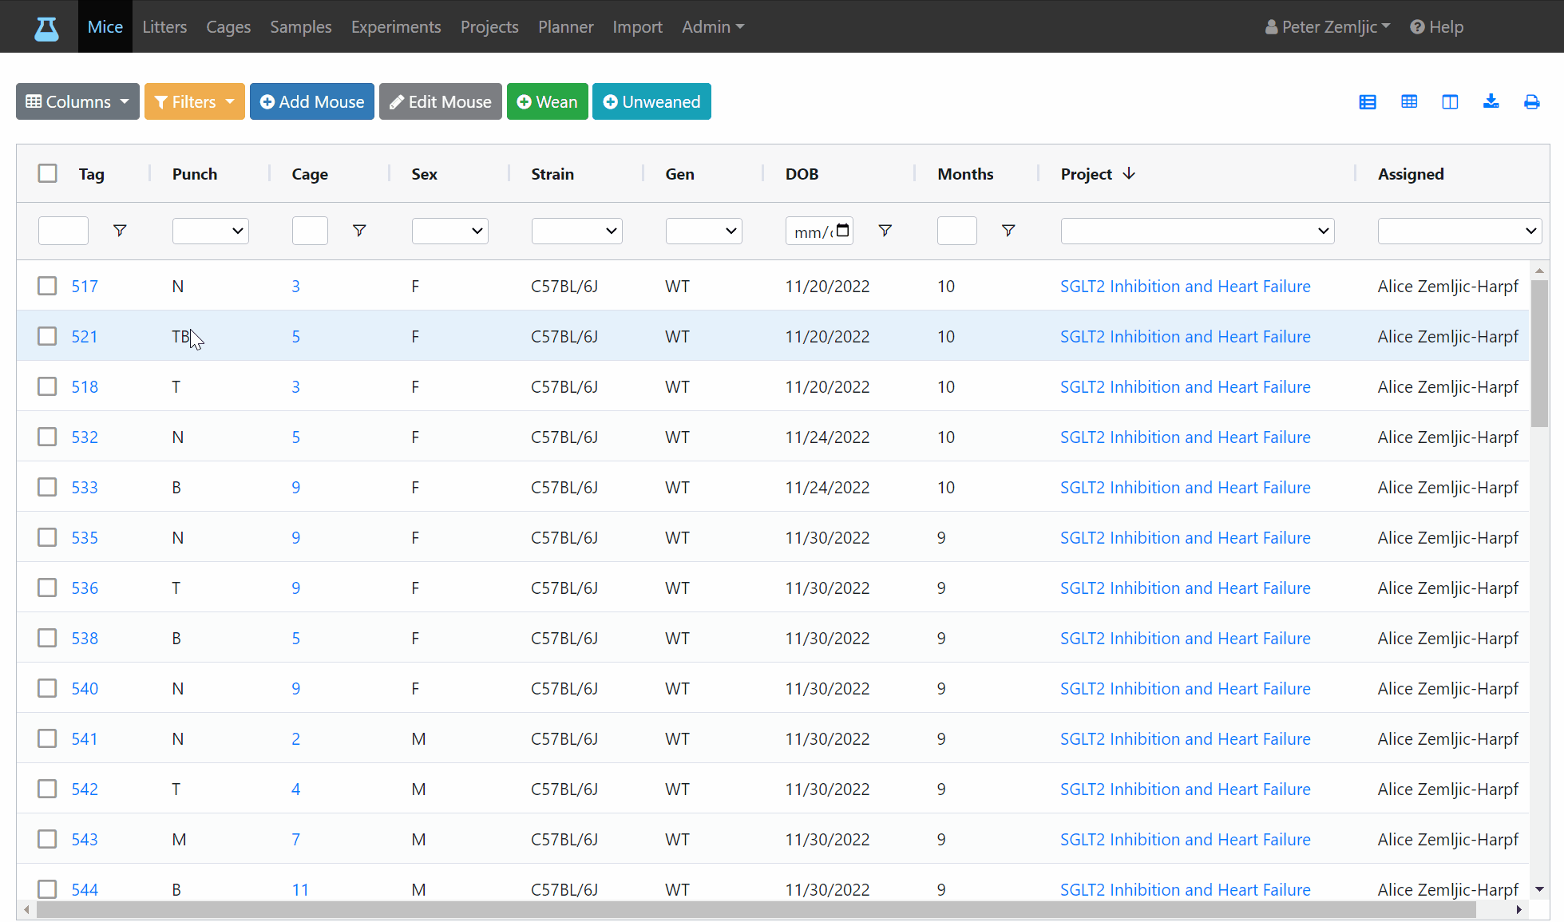Check the box for mouse 521

48,336
